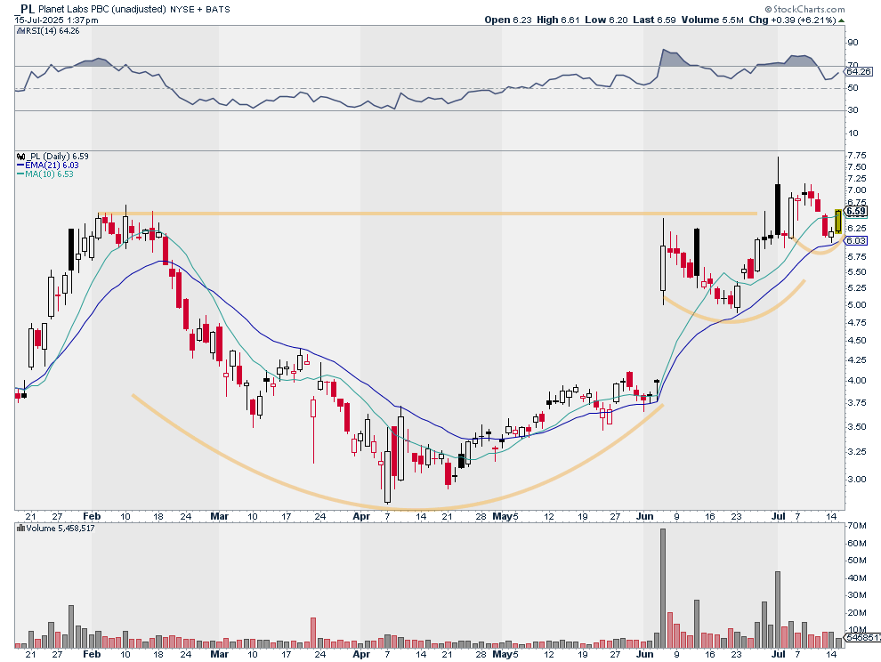Click the yellow highlighted latest candlestick
Image resolution: width=881 pixels, height=662 pixels.
(x=837, y=222)
